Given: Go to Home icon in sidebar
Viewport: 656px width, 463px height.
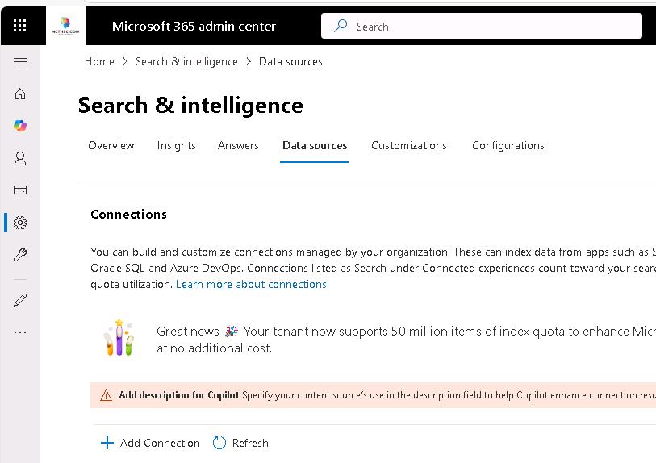Looking at the screenshot, I should [x=20, y=94].
